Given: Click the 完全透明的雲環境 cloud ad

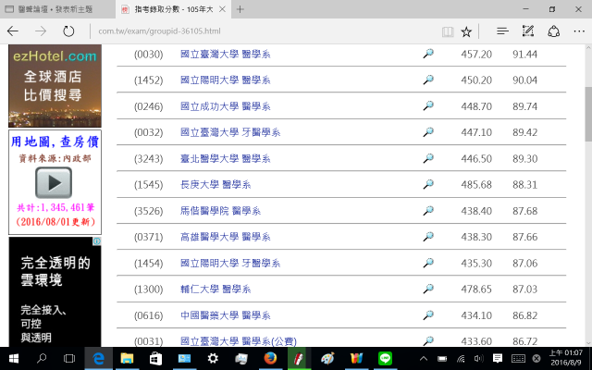Looking at the screenshot, I should tap(55, 292).
